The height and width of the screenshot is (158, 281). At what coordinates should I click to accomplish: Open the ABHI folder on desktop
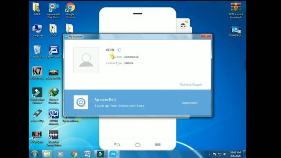37,9
